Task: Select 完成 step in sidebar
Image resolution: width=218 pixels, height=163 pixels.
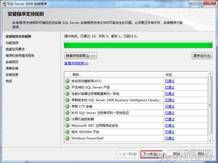Action: 9,81
